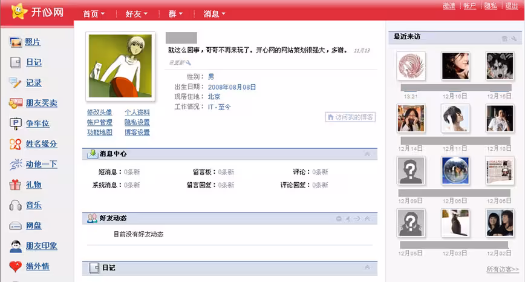Select the 礼物 gift box icon
Screen dimensions: 525x282
coord(15,185)
